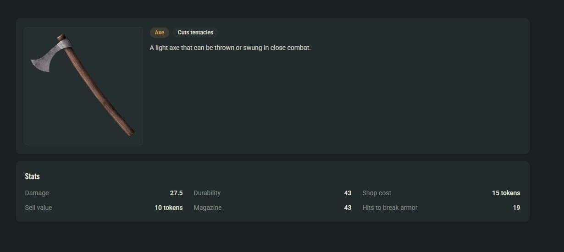Viewport: 564px width, 252px height.
Task: Select the Magazine stat label
Action: pyautogui.click(x=208, y=208)
